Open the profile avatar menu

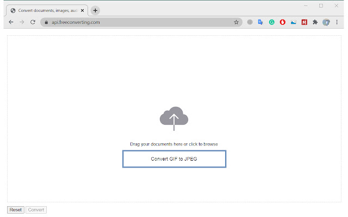(326, 22)
